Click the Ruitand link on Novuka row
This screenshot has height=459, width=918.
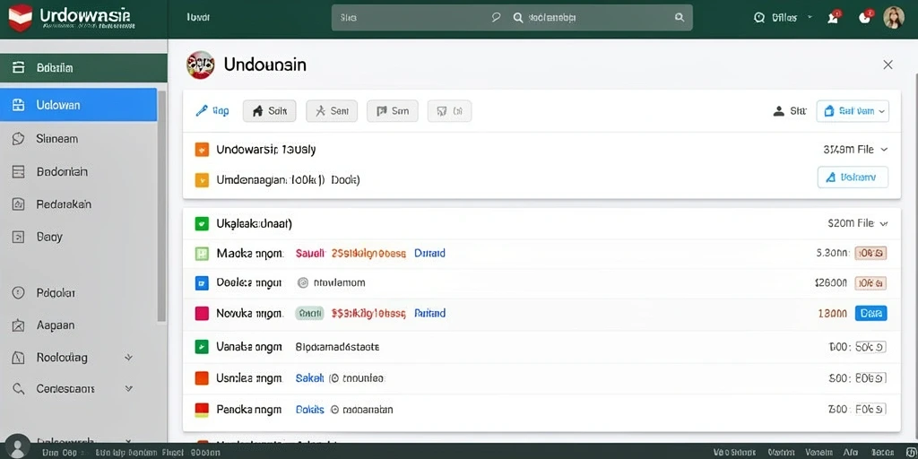[x=429, y=313]
